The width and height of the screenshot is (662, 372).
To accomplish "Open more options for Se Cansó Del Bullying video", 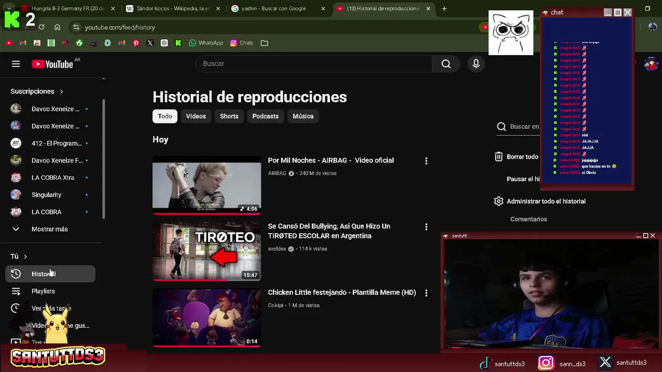I will click(426, 227).
